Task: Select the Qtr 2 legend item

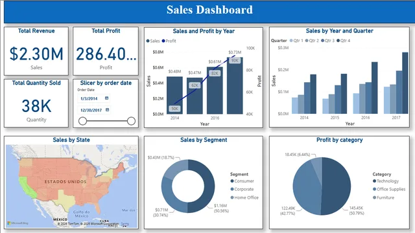Action: [312, 40]
